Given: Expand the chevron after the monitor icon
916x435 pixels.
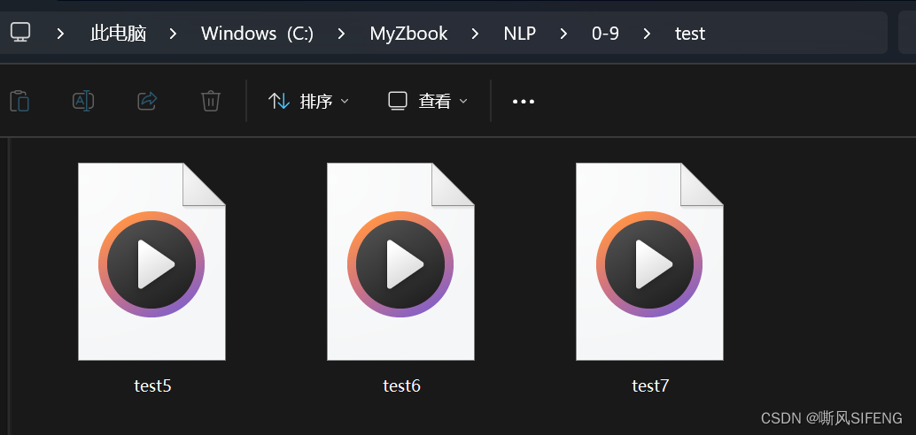Looking at the screenshot, I should [x=60, y=34].
